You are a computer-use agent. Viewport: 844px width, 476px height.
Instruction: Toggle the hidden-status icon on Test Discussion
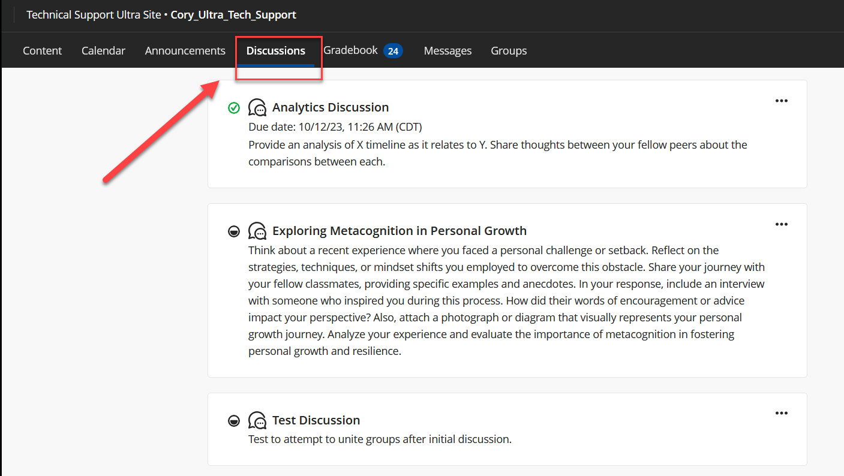pos(234,420)
